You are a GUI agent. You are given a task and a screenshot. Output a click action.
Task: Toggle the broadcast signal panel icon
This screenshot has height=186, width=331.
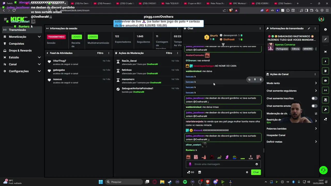(x=325, y=90)
